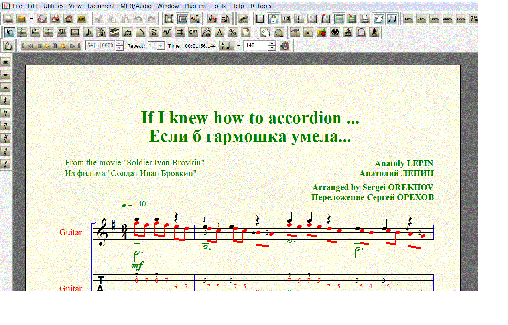
Task: Select the Staff tool treble clef icon
Action: click(x=22, y=32)
